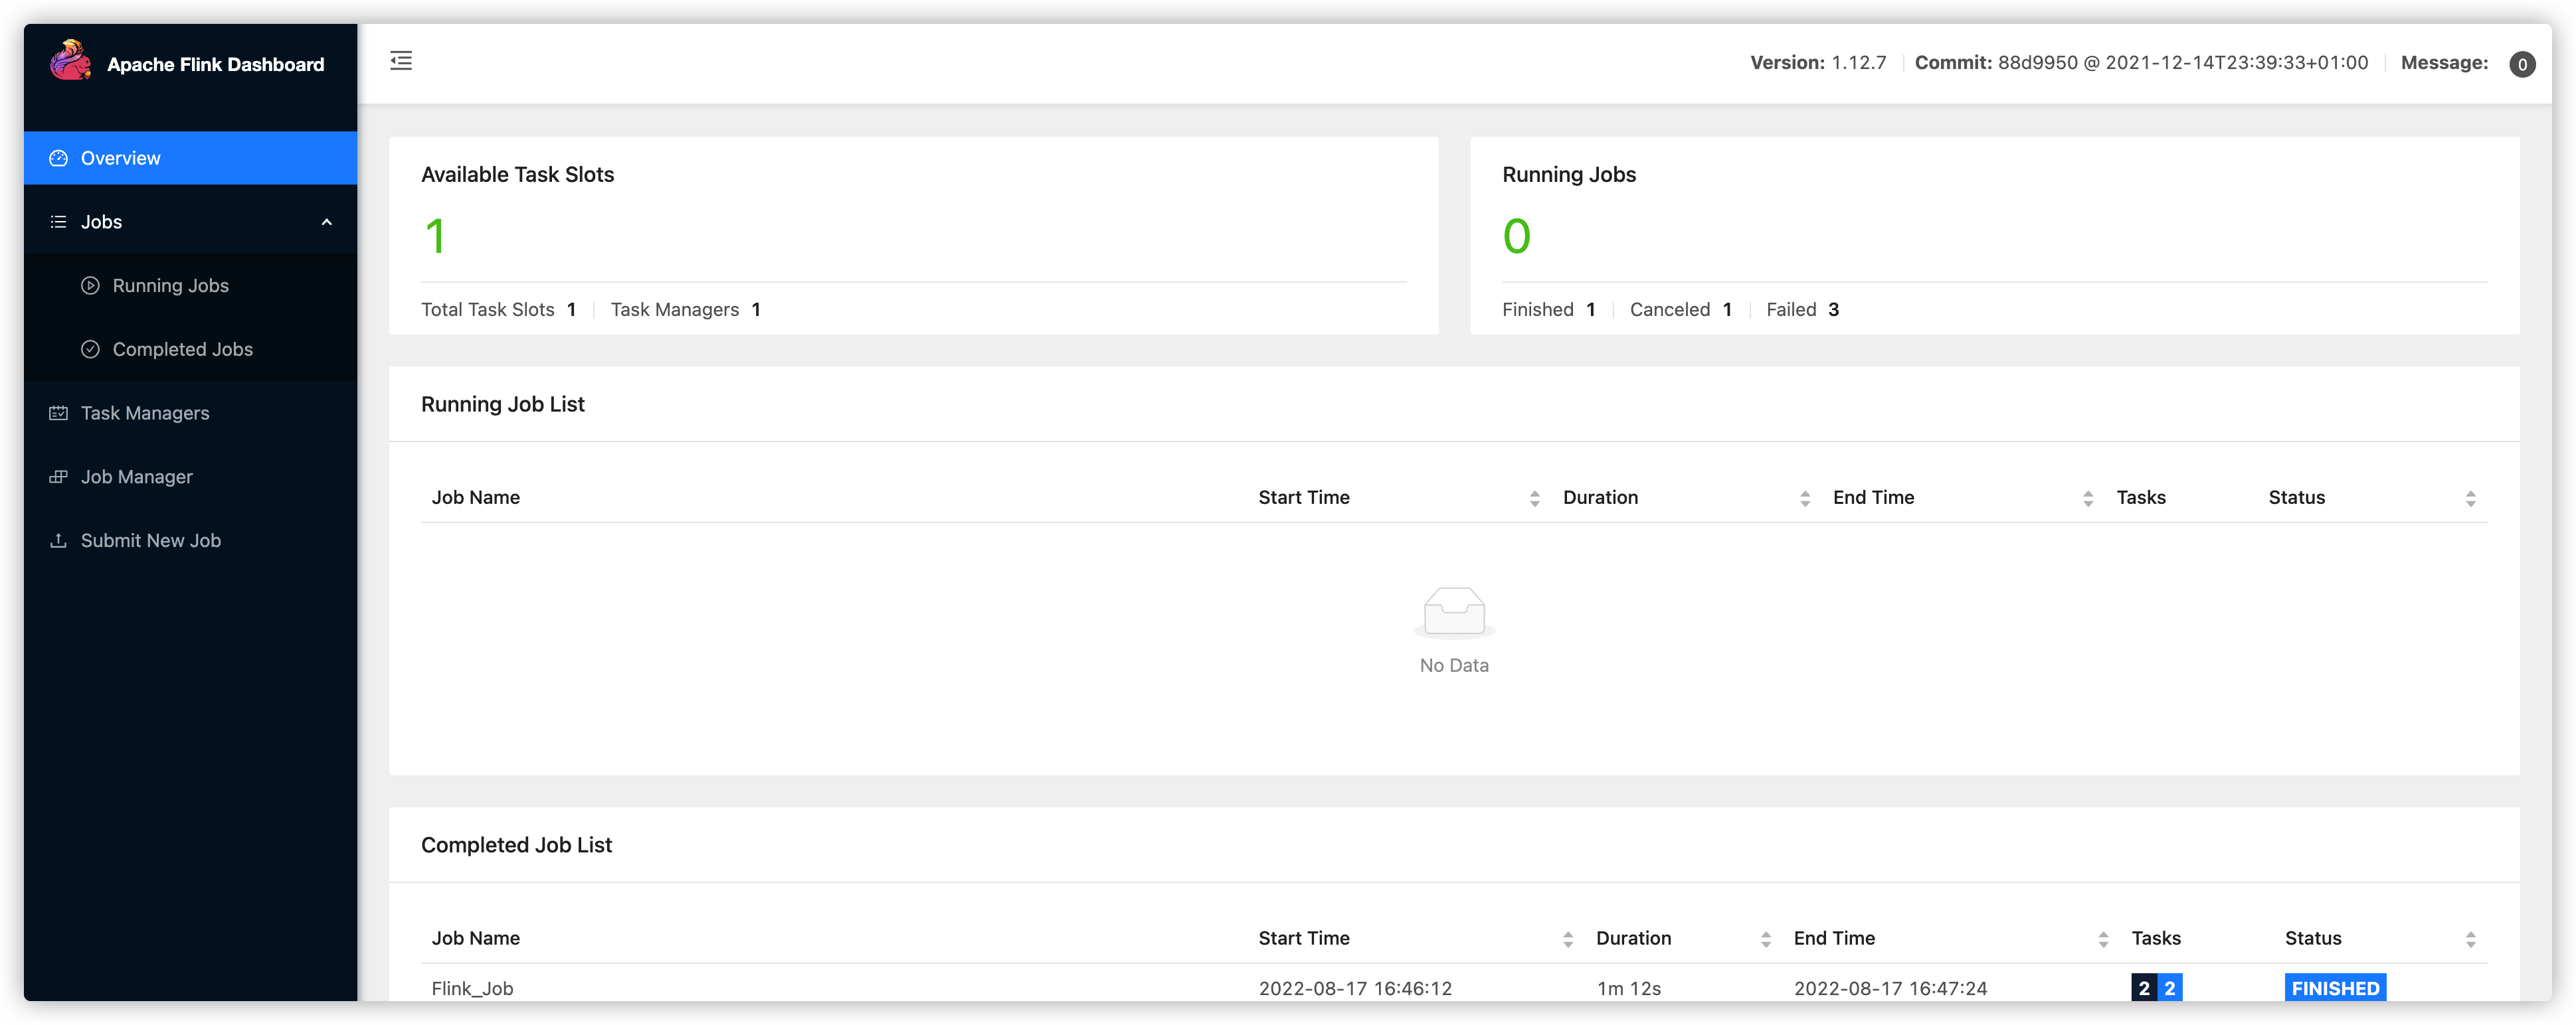Click the Completed Jobs check-circle icon
Viewport: 2576px width, 1025px height.
point(90,350)
